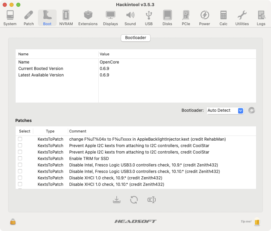Open the Bootloader Auto Detect dropdown
This screenshot has width=271, height=231.
[225, 110]
